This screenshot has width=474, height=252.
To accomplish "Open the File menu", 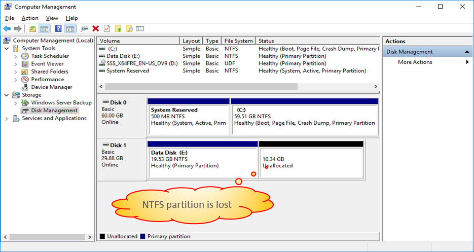I will [x=9, y=18].
